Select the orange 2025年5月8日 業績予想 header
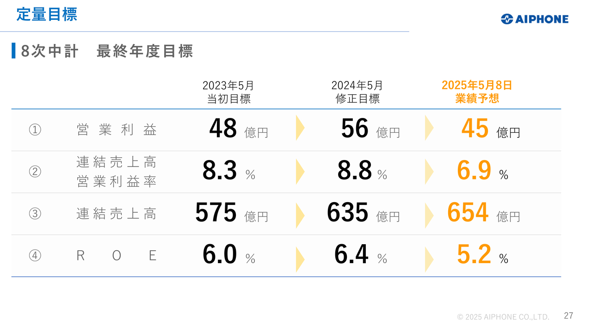The image size is (592, 333). pos(477,92)
